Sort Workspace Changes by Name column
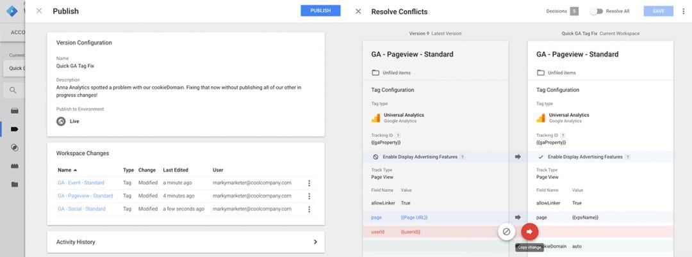 click(x=67, y=170)
